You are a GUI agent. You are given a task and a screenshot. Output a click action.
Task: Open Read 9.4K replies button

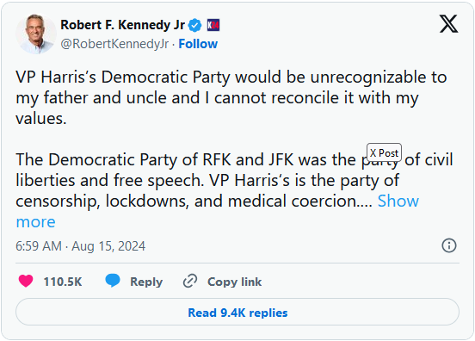pyautogui.click(x=237, y=313)
